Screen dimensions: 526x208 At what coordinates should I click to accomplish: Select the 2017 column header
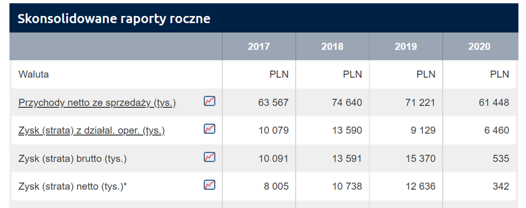click(x=259, y=46)
